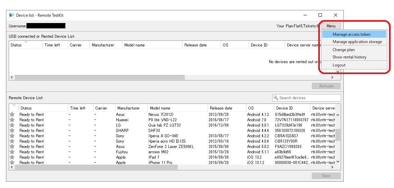Select the 'LG' manufacturer cell
Image resolution: width=394 pixels, height=188 pixels.
click(x=118, y=125)
